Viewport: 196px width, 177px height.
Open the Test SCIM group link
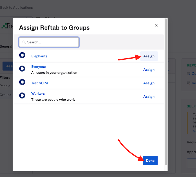pos(39,83)
